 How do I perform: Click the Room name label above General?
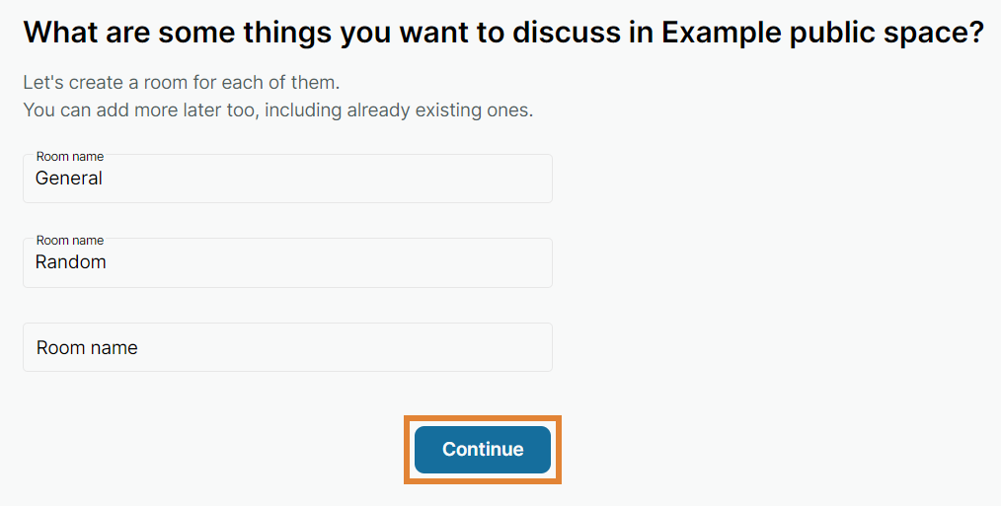coord(69,156)
